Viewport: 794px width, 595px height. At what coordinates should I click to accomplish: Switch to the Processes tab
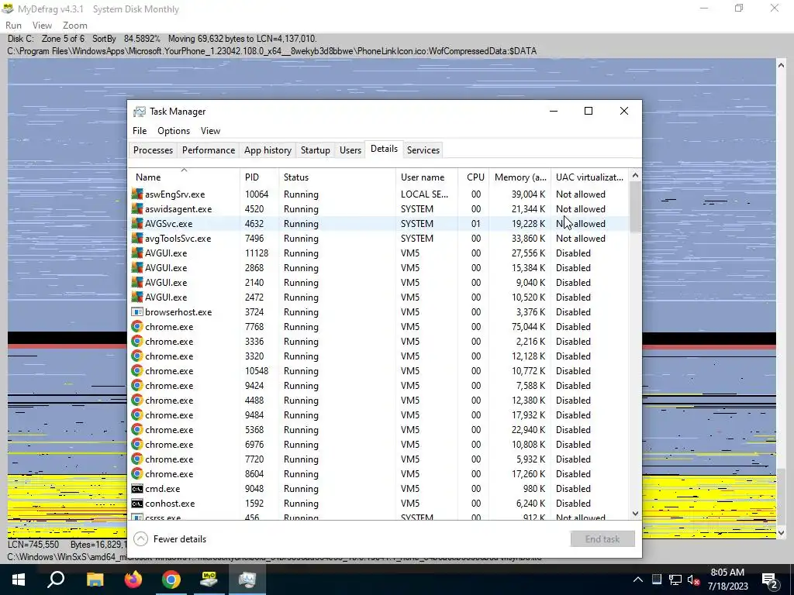[x=153, y=150]
